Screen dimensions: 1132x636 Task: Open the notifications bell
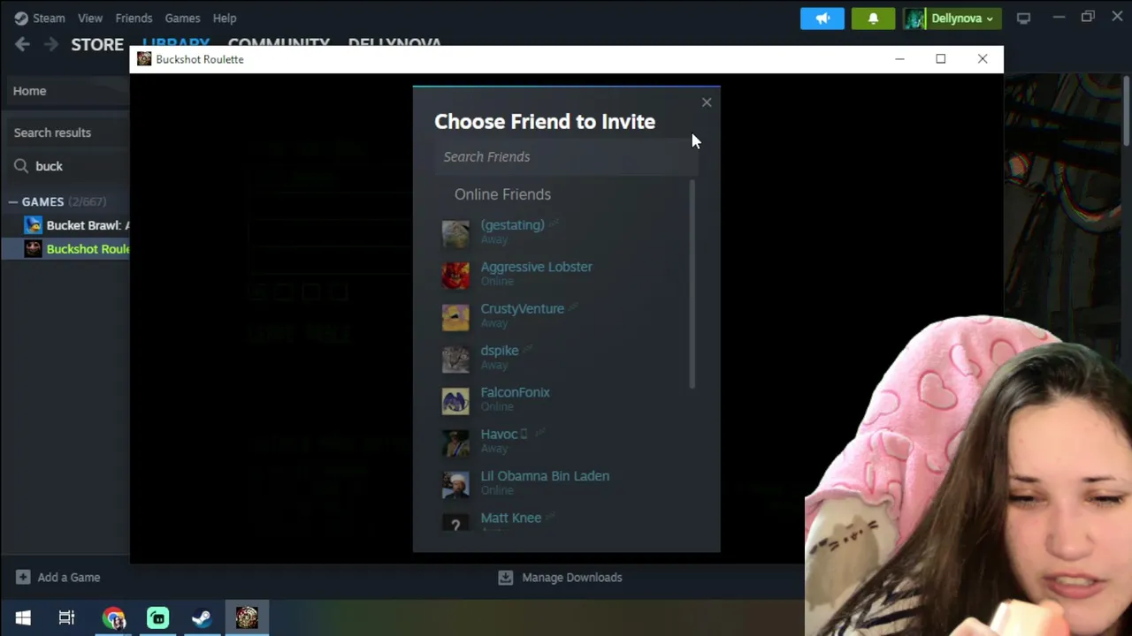[x=873, y=18]
